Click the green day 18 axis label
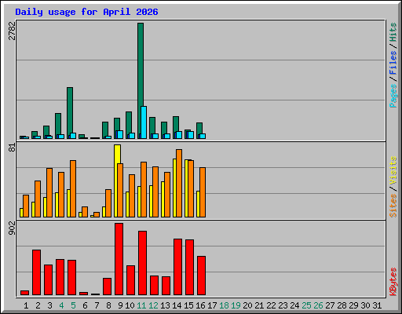Image resolution: width=402 pixels, height=314 pixels. 224,305
